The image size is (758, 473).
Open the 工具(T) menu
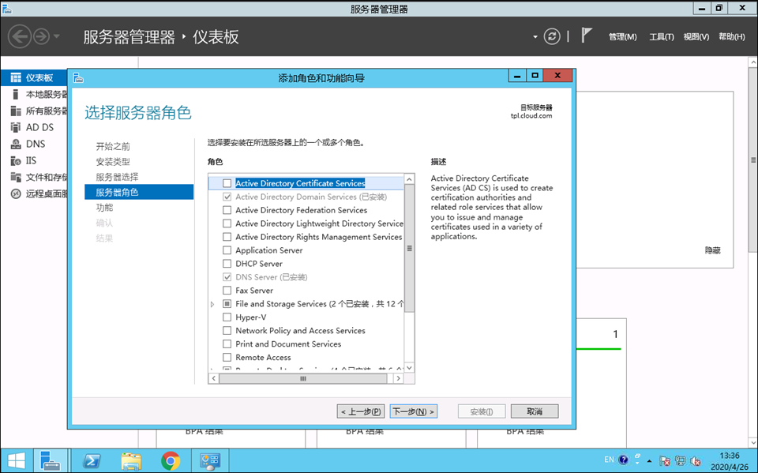(661, 37)
